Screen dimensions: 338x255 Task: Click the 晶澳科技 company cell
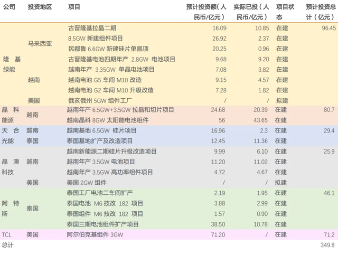(11, 167)
